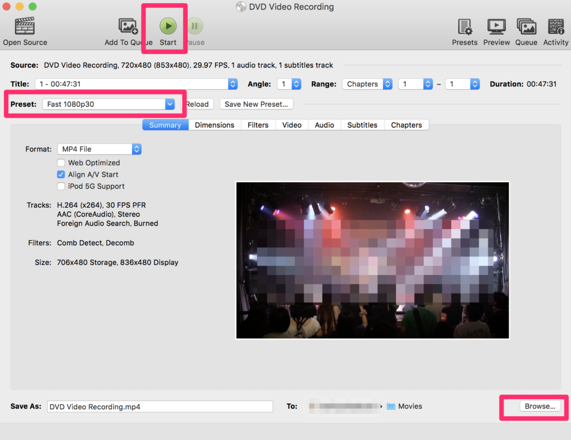Click the Movies folder icon in destination path

click(x=391, y=407)
